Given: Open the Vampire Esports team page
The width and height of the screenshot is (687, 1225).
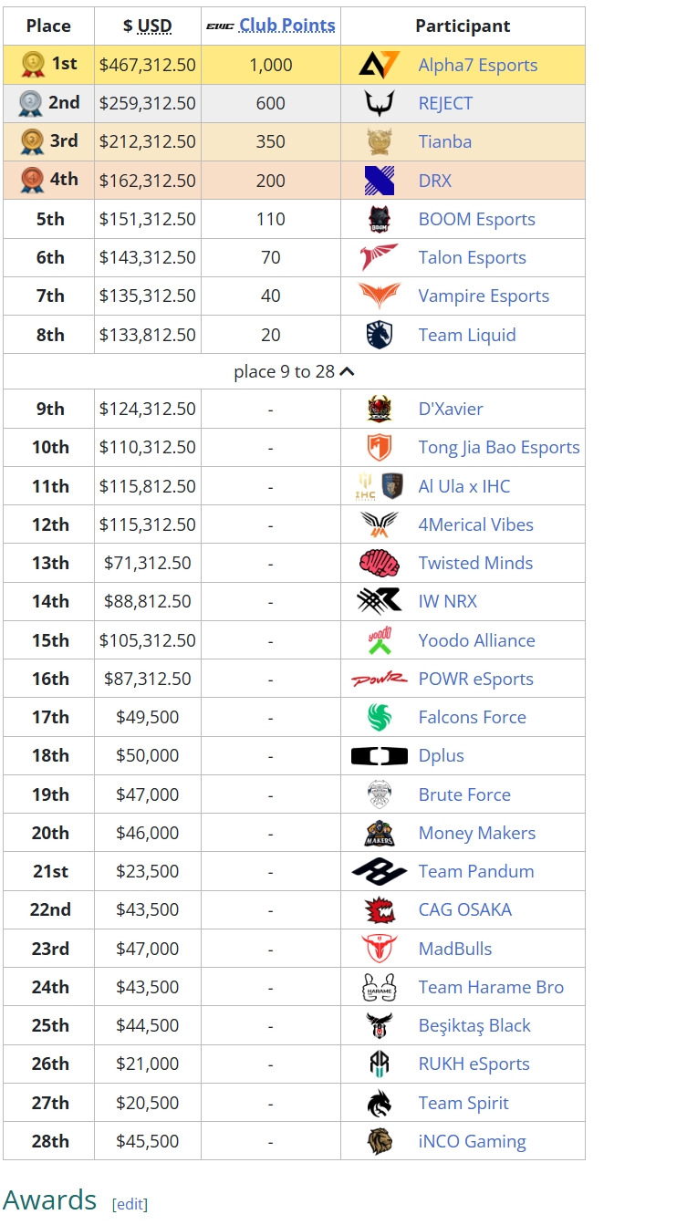Looking at the screenshot, I should [x=484, y=296].
